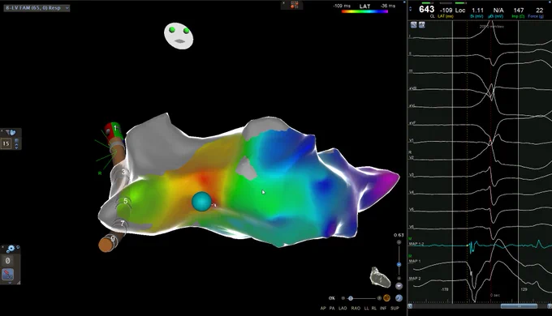Click the head orientation indicator icon
552x316 pixels.
179,36
